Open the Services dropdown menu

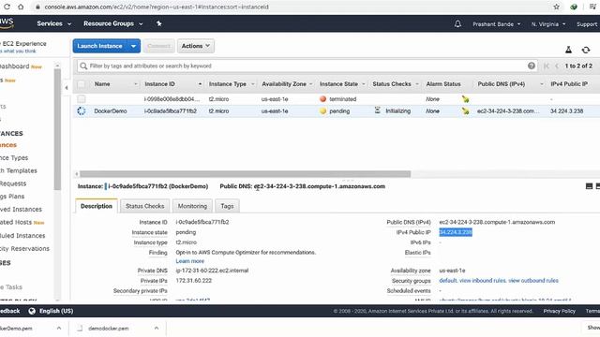click(54, 23)
